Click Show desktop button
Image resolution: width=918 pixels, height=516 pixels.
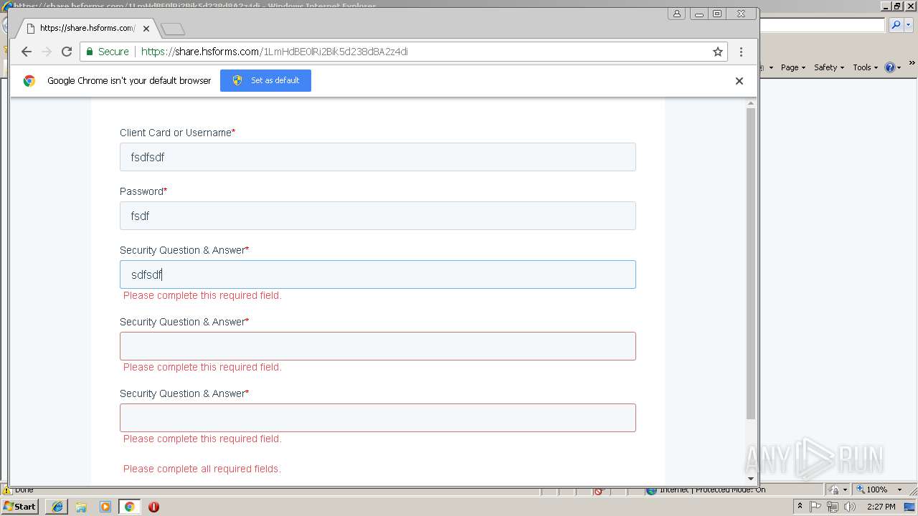point(910,507)
